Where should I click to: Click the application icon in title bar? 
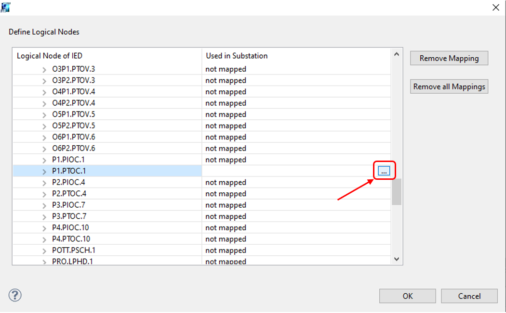[6, 7]
